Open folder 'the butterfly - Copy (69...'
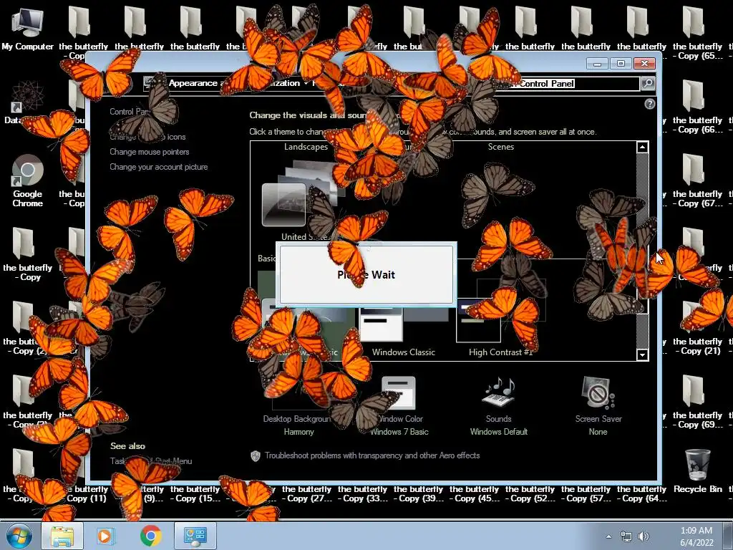Image resolution: width=733 pixels, height=550 pixels. pos(697,402)
